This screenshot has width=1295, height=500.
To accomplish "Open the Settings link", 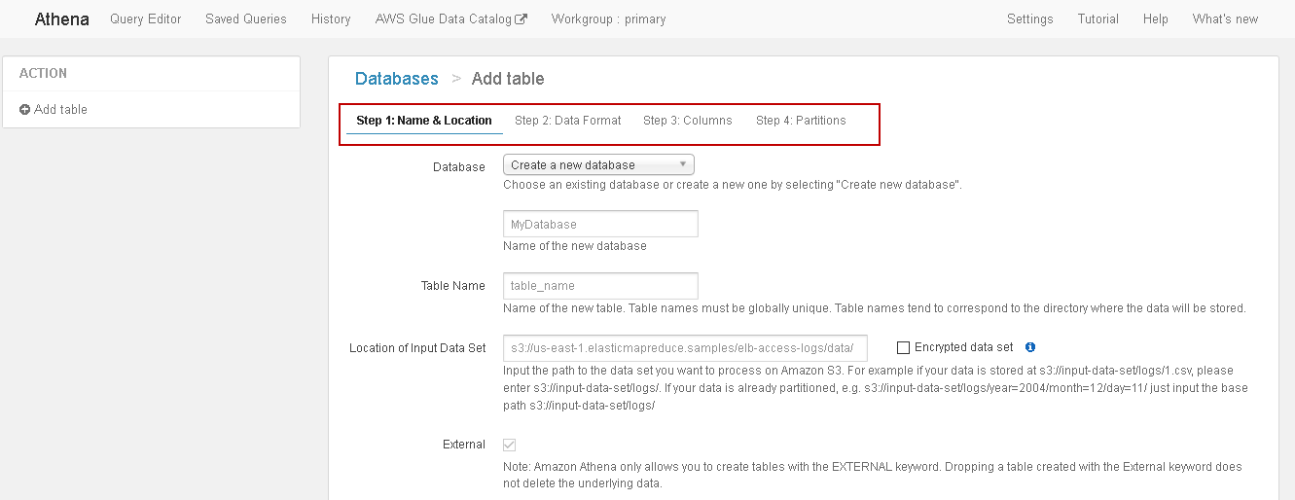I will 1029,19.
